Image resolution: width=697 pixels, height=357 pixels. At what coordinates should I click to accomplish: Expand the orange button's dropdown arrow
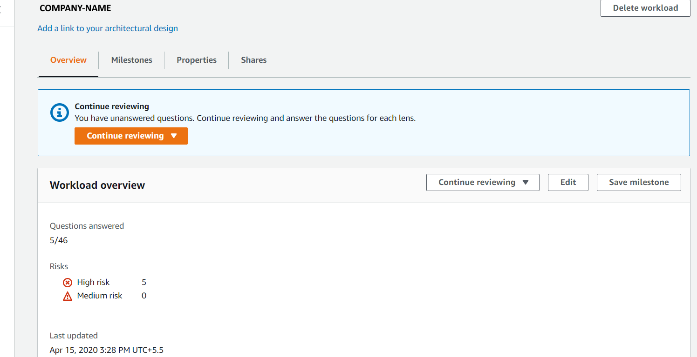click(174, 136)
